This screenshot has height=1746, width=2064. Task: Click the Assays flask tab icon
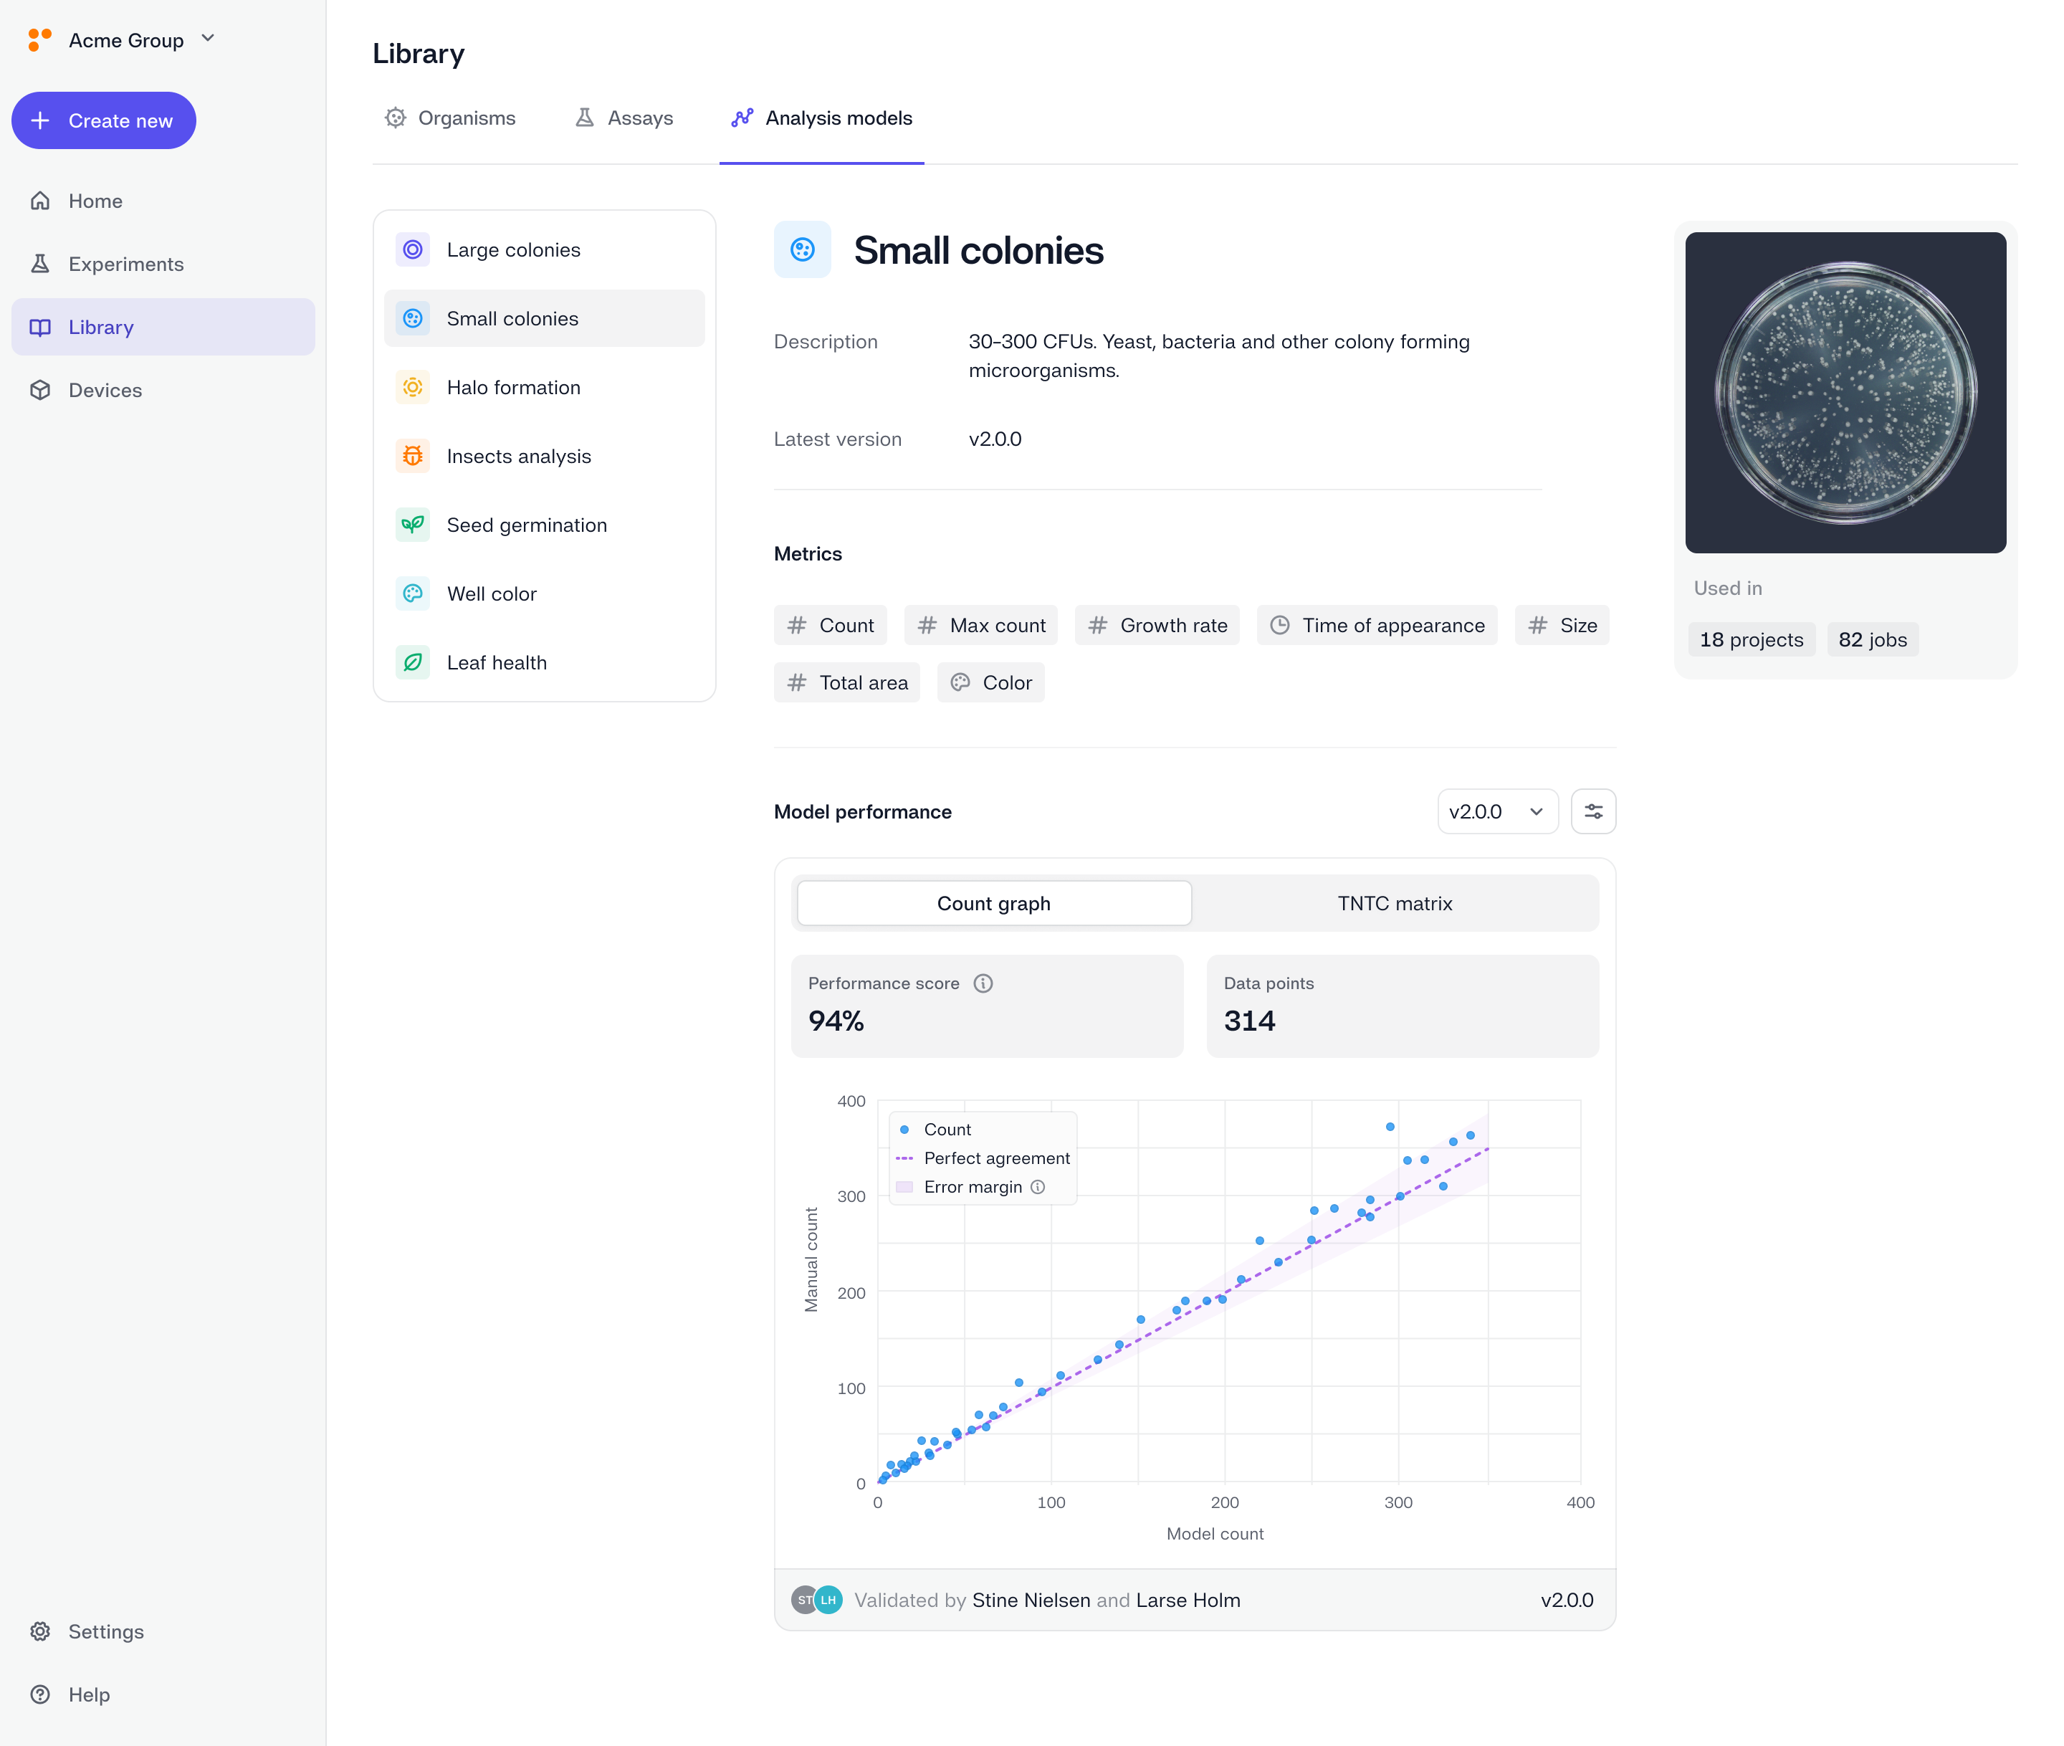click(585, 118)
